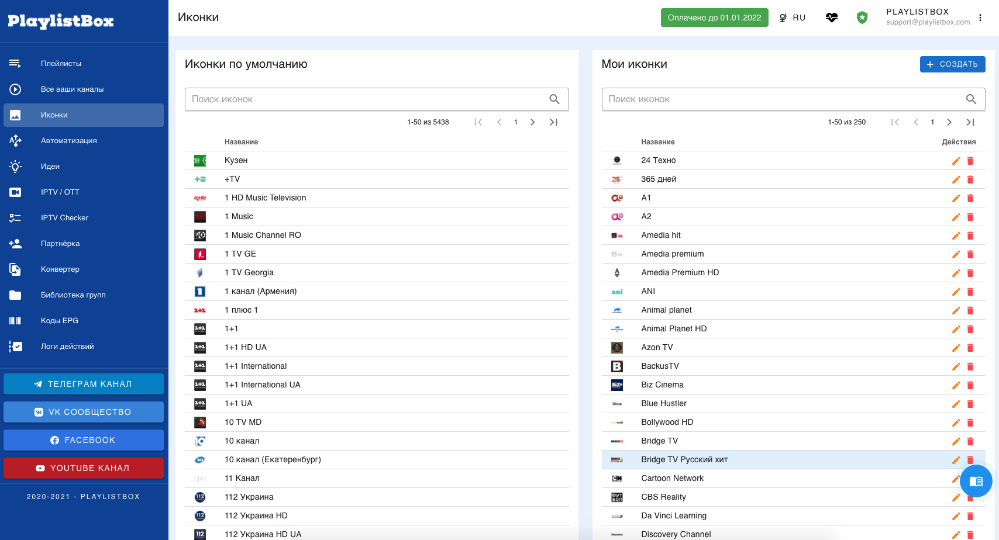Select the Кузен default icon row
Viewport: 999px width, 540px height.
coord(377,161)
